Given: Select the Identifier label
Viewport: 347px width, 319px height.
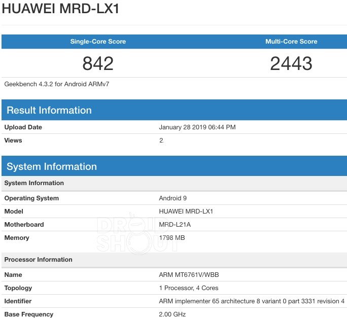Looking at the screenshot, I should tap(18, 301).
